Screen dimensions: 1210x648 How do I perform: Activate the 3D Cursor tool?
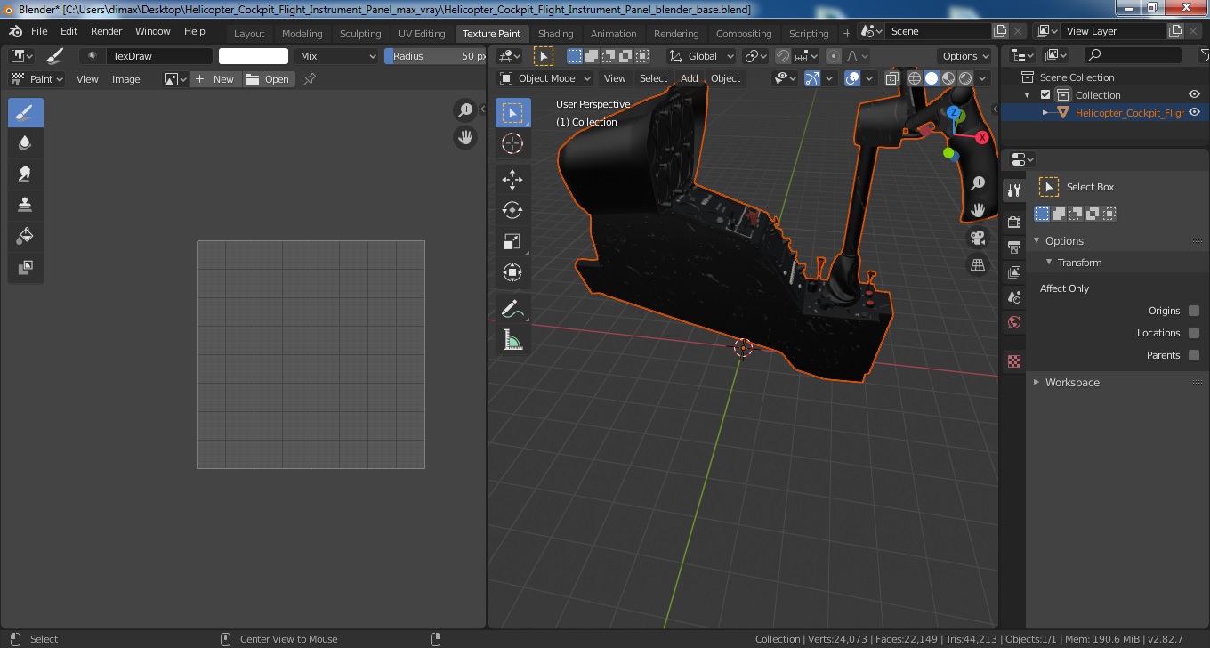512,143
